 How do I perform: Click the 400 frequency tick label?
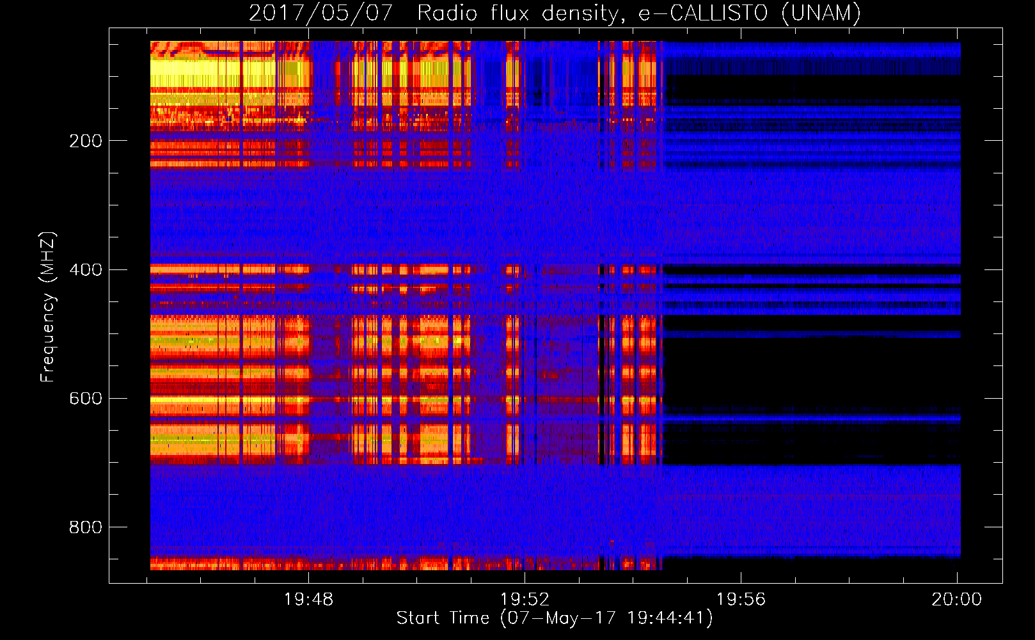pyautogui.click(x=86, y=269)
